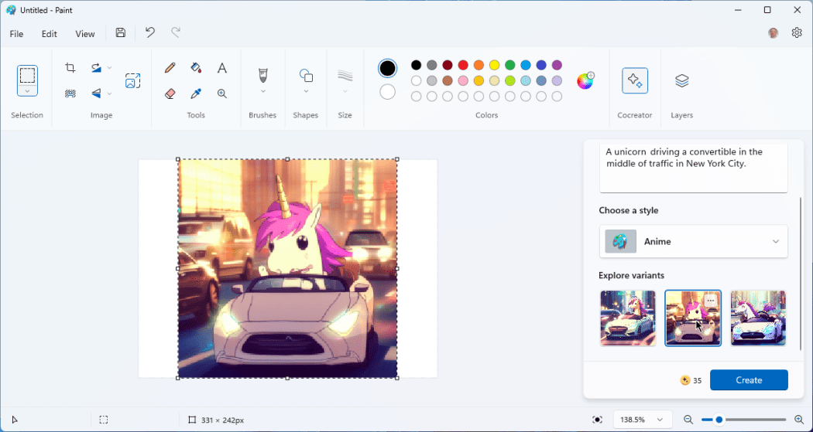Select the primary black color circle
This screenshot has width=813, height=432.
click(387, 68)
